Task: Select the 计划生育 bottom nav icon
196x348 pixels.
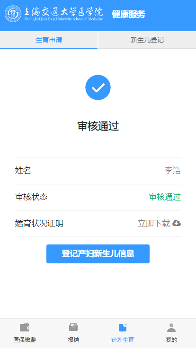Action: pyautogui.click(x=123, y=327)
